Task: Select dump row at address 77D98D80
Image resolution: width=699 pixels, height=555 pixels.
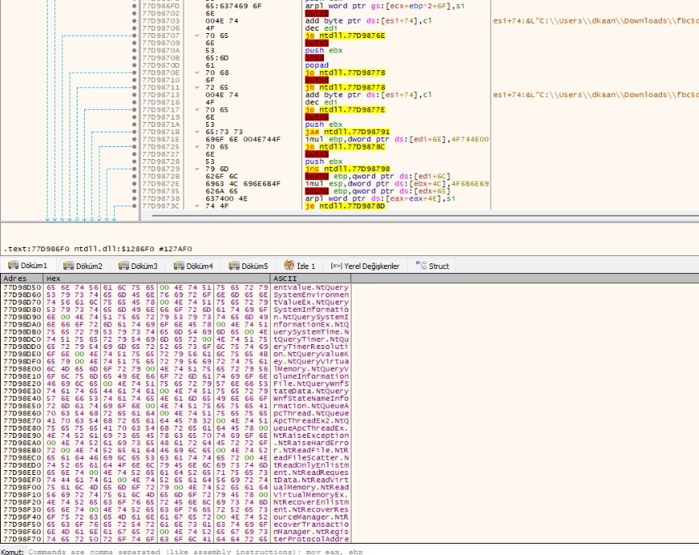Action: 176,310
